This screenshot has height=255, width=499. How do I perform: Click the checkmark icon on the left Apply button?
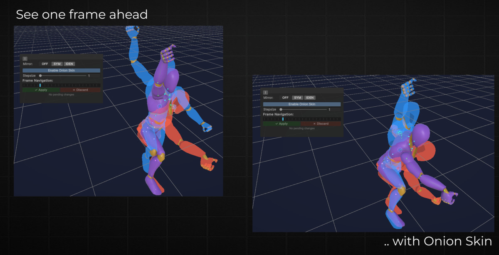[36, 90]
